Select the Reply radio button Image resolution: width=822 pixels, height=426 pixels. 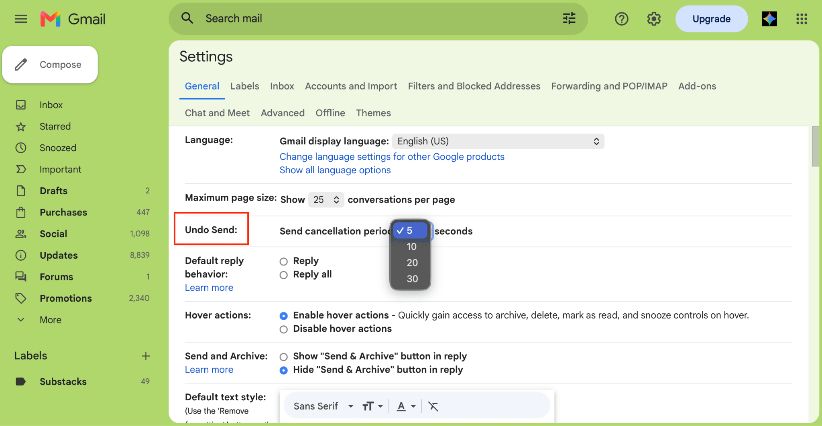coord(284,262)
